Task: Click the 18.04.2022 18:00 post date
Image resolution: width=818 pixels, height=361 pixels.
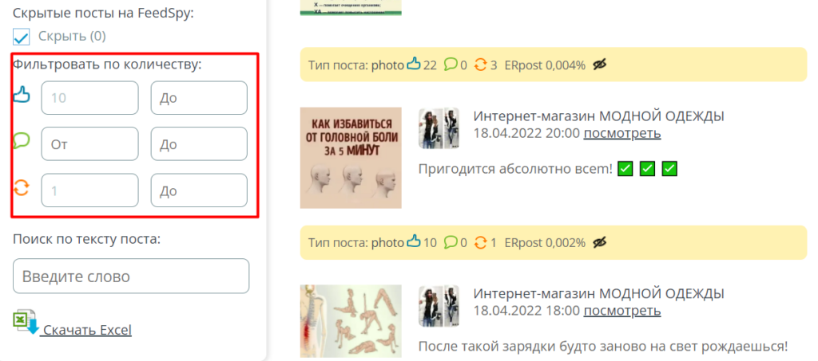Action: tap(526, 311)
